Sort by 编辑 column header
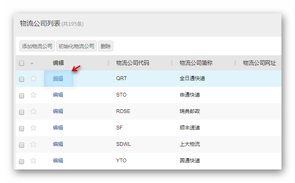Viewport: 295px width, 183px height. point(58,63)
